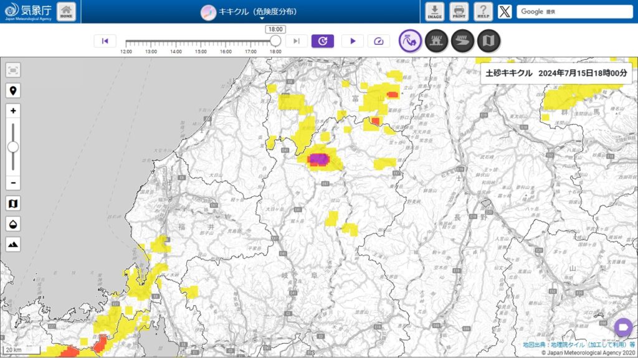The width and height of the screenshot is (638, 358).
Task: Open the HELP button
Action: (x=483, y=11)
